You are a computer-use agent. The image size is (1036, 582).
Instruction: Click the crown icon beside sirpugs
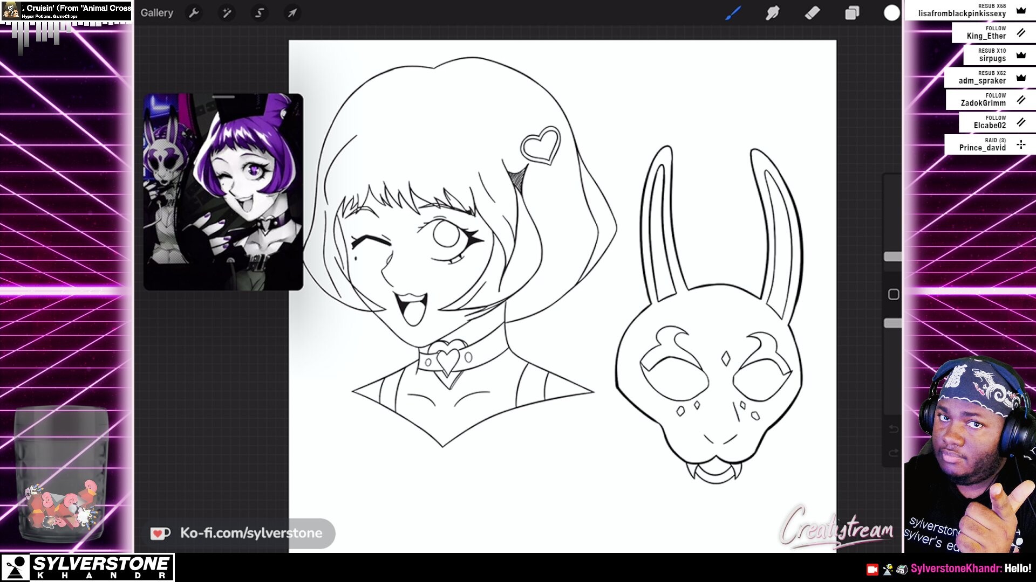(x=1021, y=55)
